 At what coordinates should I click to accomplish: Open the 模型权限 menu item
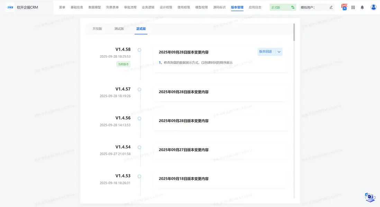point(202,7)
